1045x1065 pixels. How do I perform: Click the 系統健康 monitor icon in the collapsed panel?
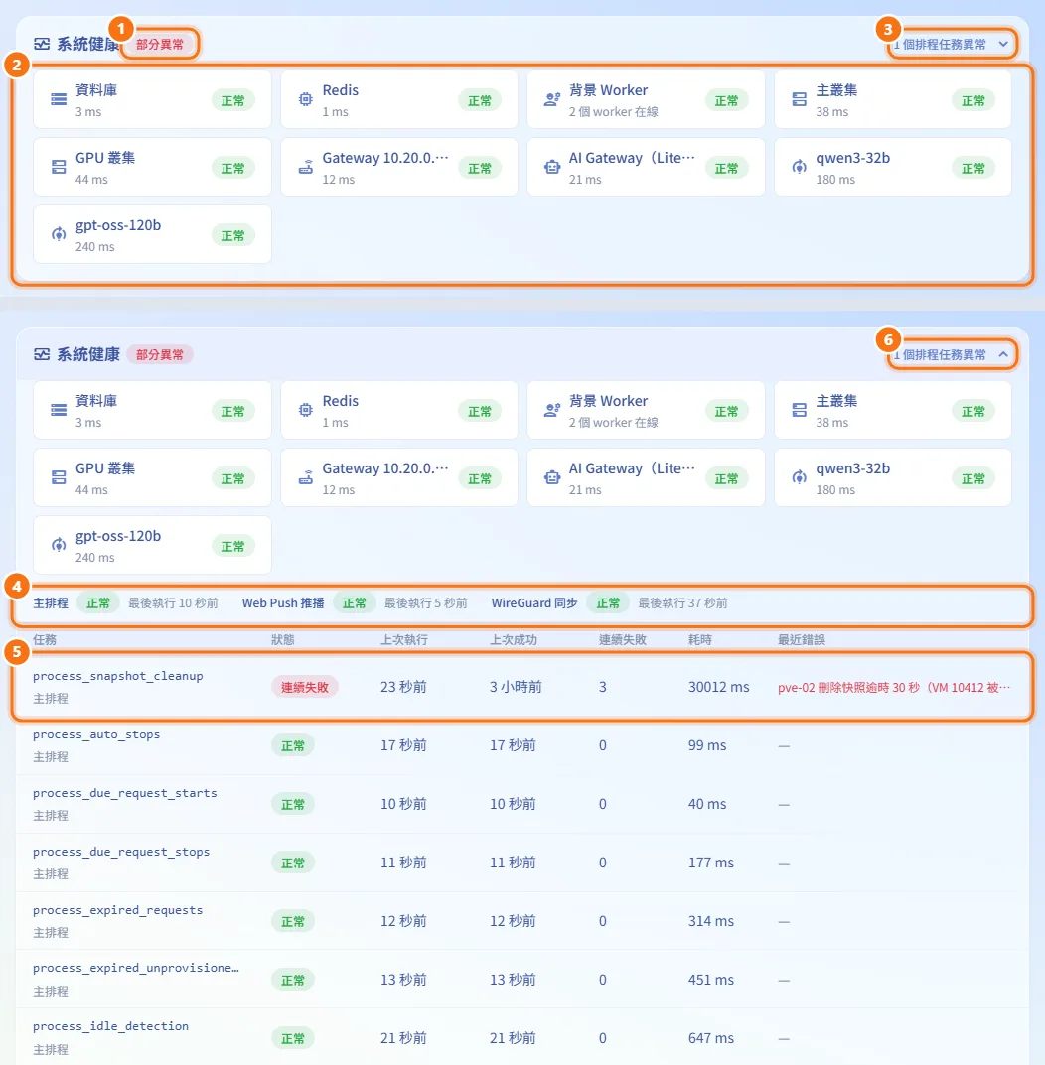[42, 44]
